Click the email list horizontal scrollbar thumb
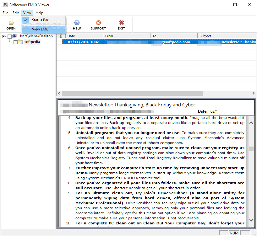 (x=132, y=93)
